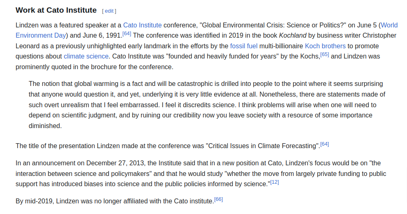Image resolution: width=407 pixels, height=214 pixels.
Task: Open the Cato Institute link
Action: click(x=142, y=25)
